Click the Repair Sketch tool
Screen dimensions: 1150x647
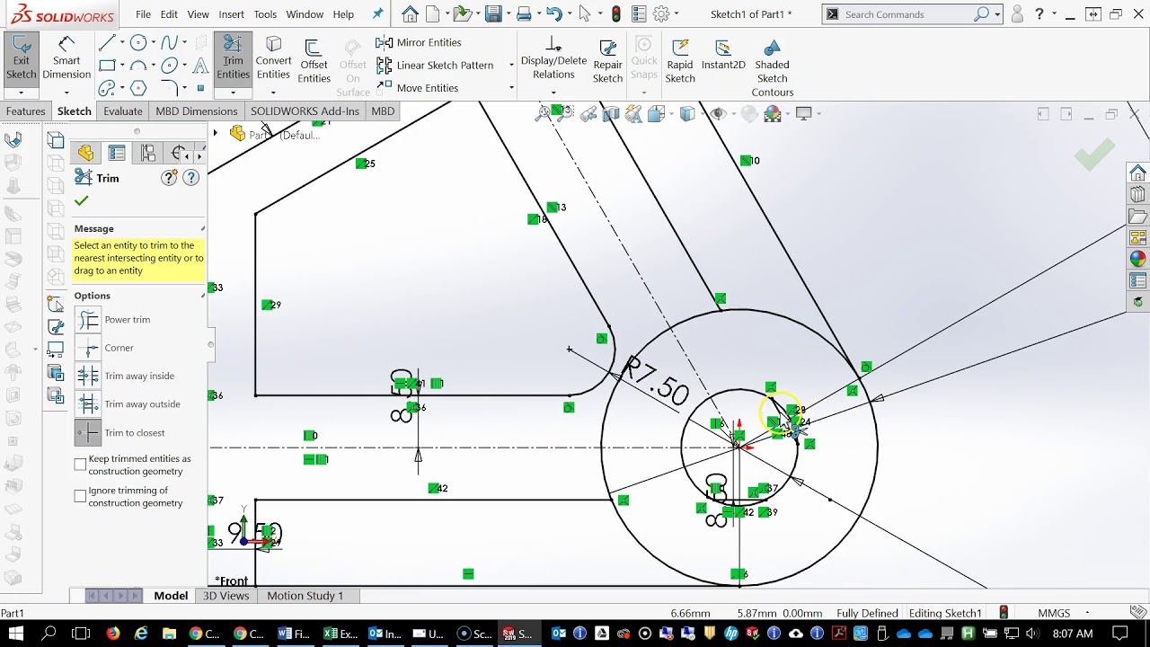(x=607, y=61)
